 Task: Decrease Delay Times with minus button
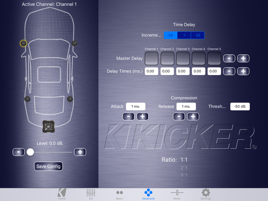[x=229, y=71]
